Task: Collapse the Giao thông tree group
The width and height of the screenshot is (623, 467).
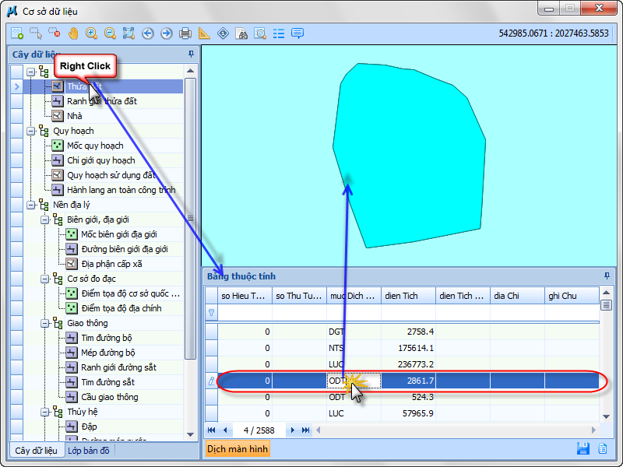Action: pos(45,323)
